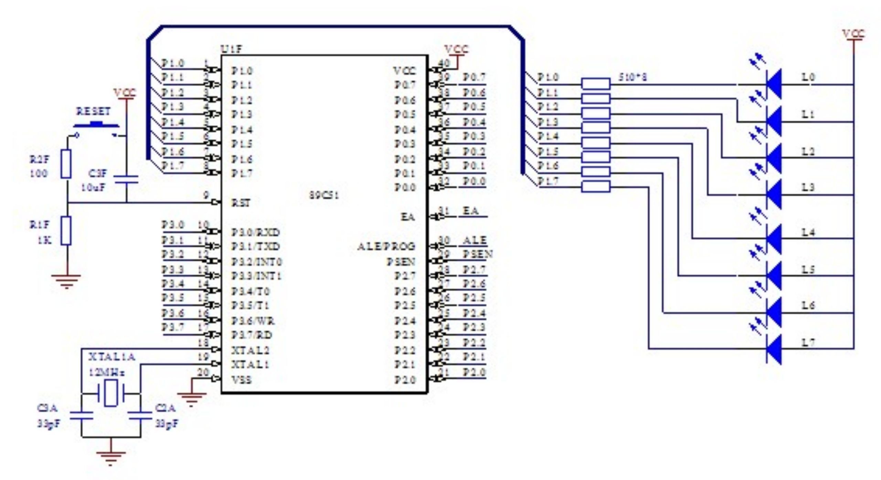Screen dimensions: 881x480
Task: Click the 1K value under R1F
Action: pyautogui.click(x=45, y=240)
